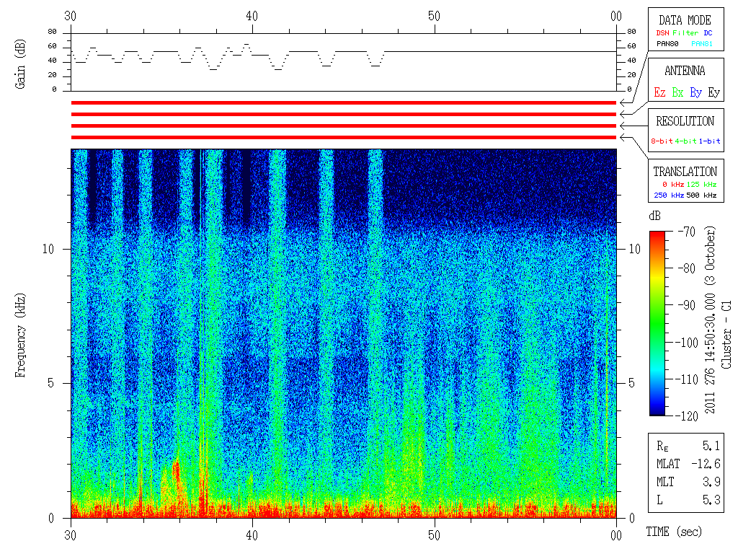Click the resolution red status bar
This screenshot has height=554, width=738.
tap(344, 126)
